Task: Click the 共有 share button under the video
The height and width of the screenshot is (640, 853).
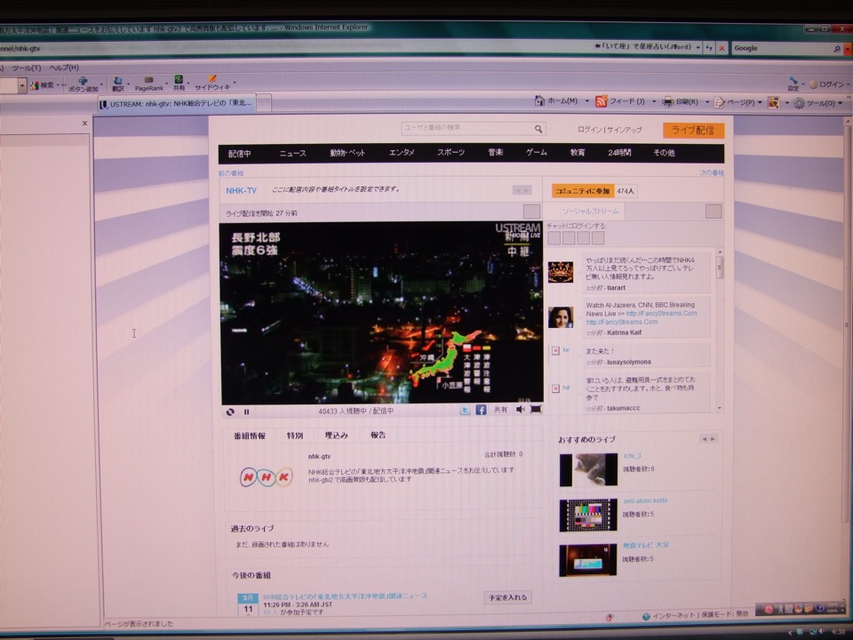Action: pos(500,409)
